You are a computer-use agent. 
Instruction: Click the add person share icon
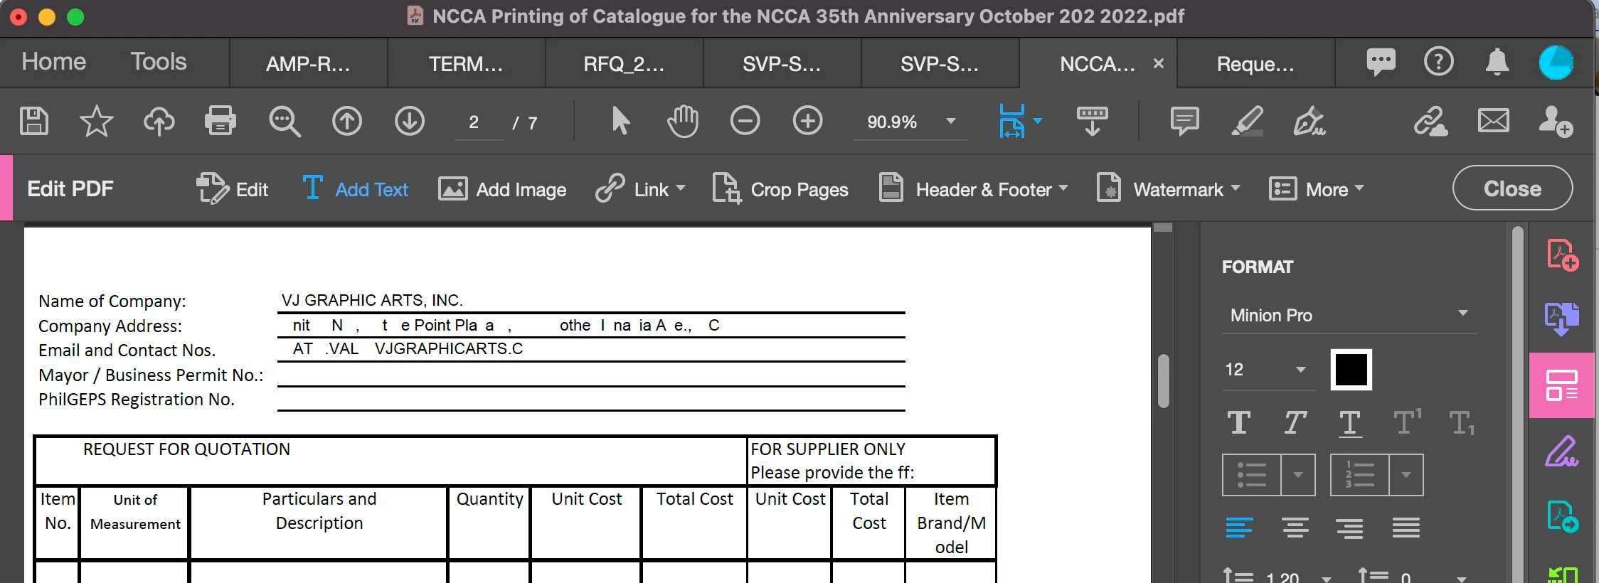[1555, 121]
